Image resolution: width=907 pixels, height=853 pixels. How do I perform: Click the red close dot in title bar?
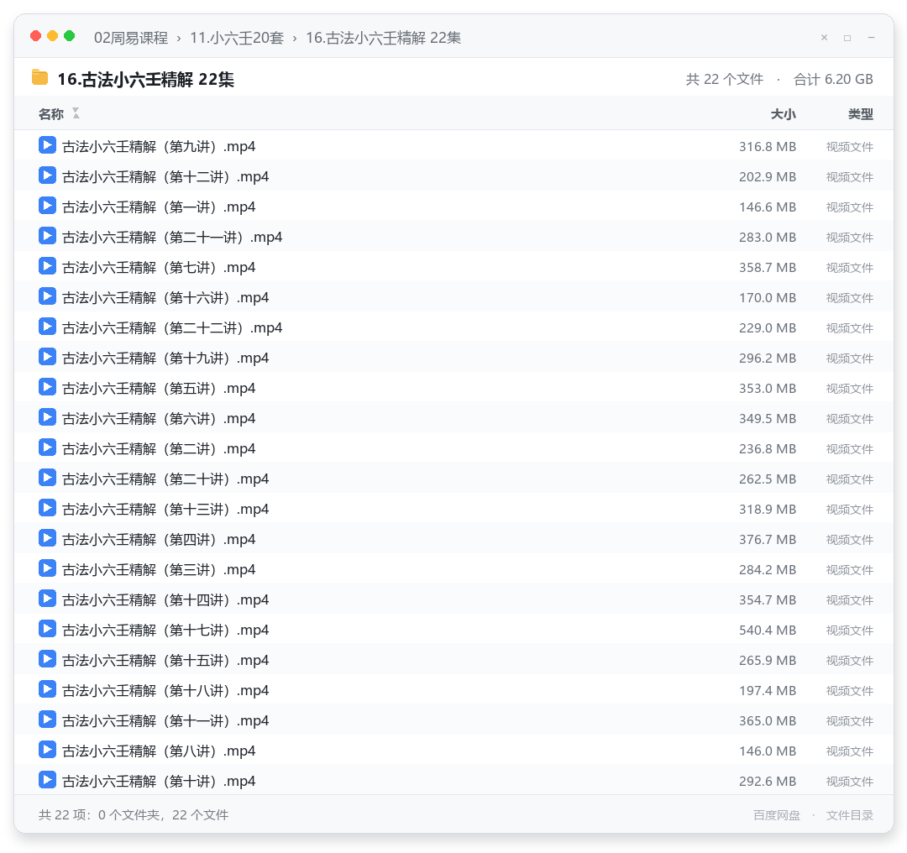pos(36,36)
